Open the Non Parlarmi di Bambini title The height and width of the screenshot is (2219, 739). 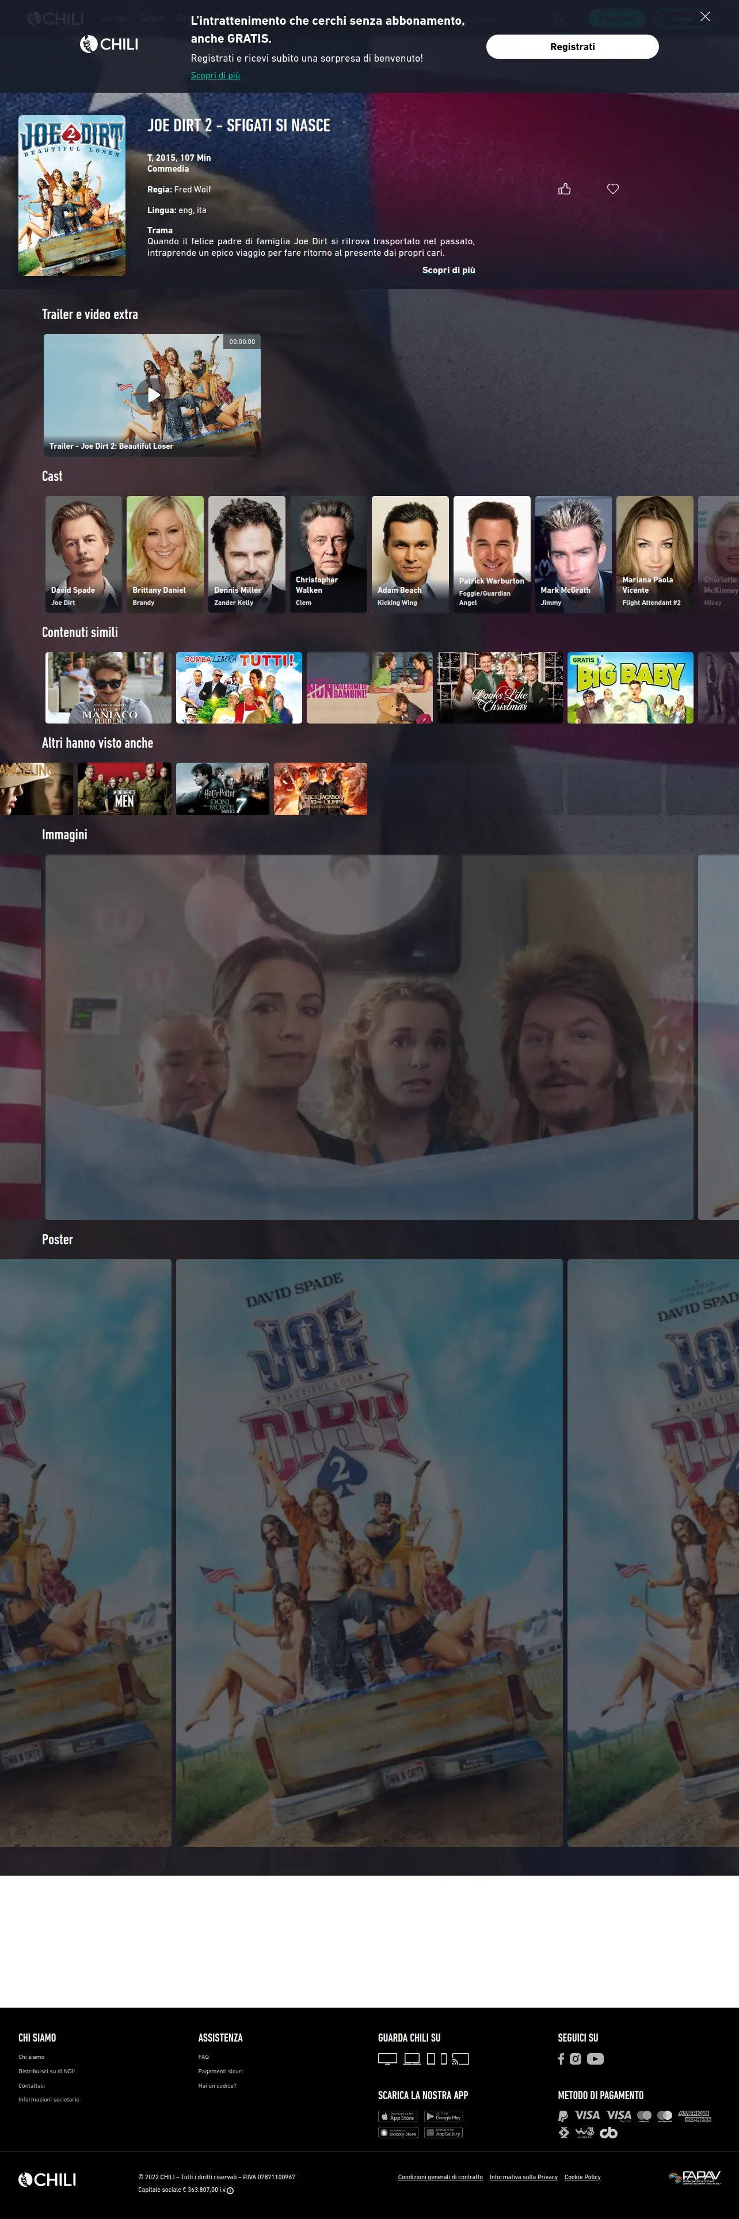coord(370,687)
